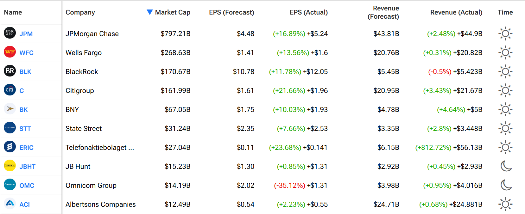Open the OMC ticker link
The image size is (525, 214).
[x=27, y=186]
